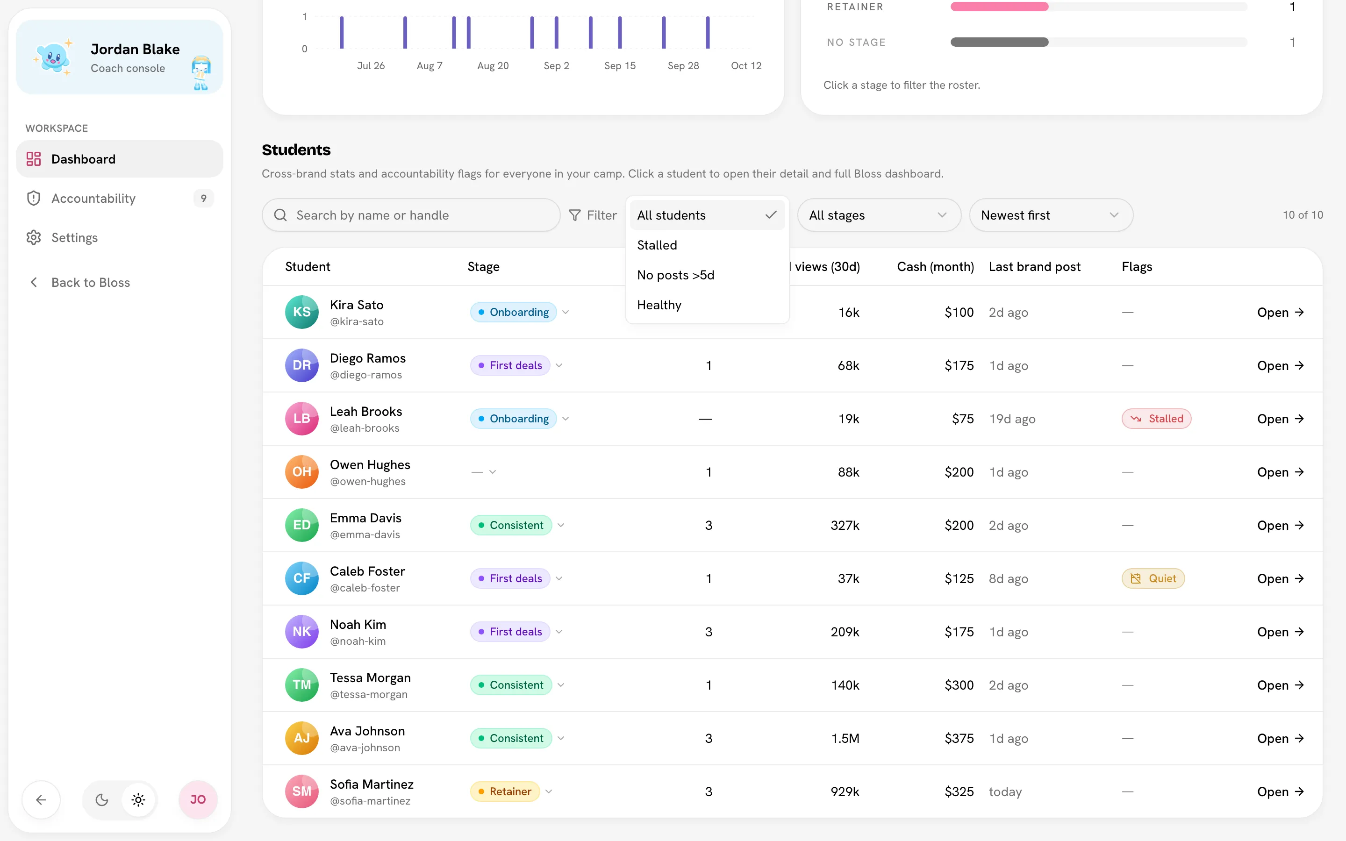Click Open for Leah Brooks
The width and height of the screenshot is (1346, 841).
pyautogui.click(x=1281, y=419)
